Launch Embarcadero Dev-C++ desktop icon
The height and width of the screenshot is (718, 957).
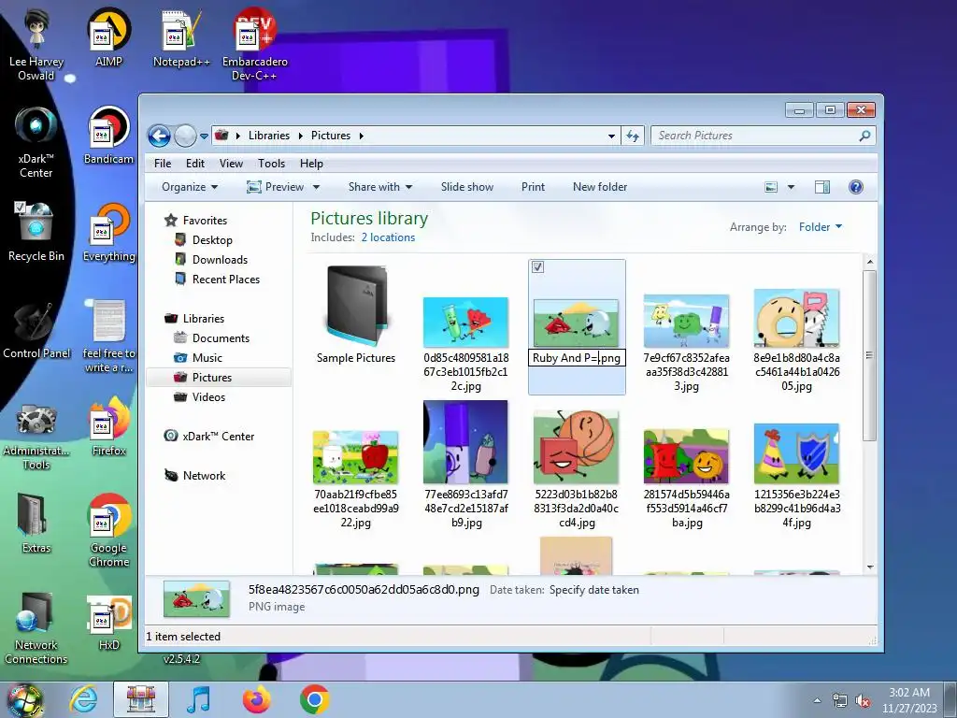pos(254,44)
